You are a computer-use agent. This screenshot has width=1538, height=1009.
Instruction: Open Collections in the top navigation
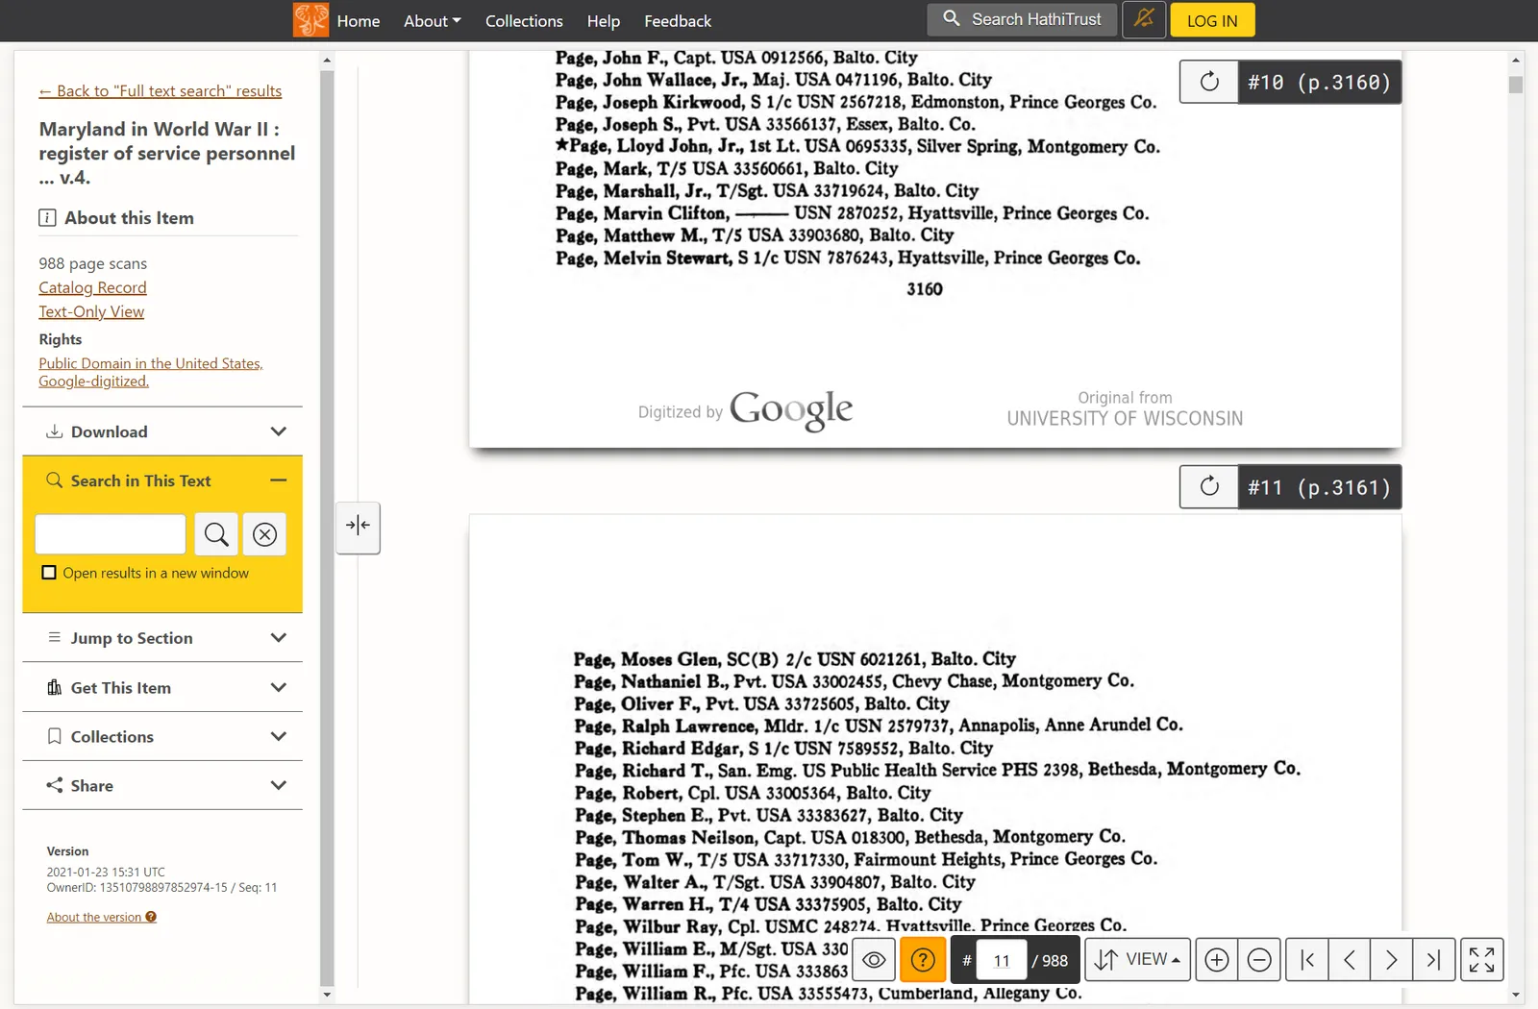pos(524,21)
